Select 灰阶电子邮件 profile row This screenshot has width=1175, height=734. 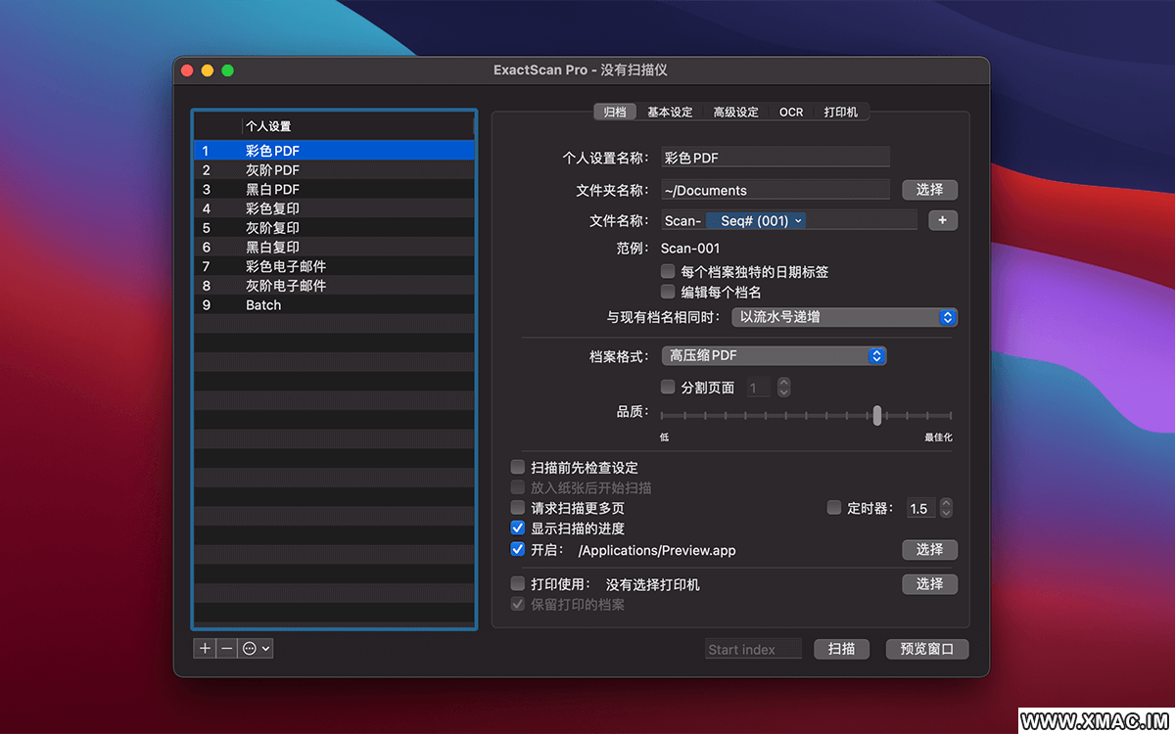pyautogui.click(x=335, y=286)
